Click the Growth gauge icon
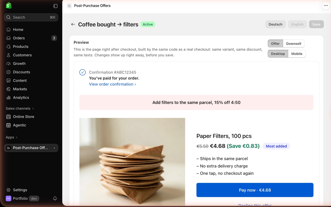 [9, 64]
